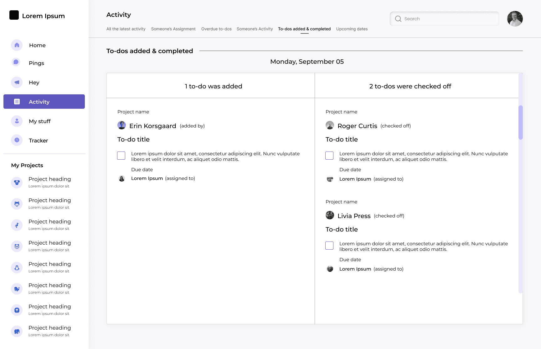Toggle the checkbox under Livia Press's to-do
Screen dimensions: 541x349
tap(329, 246)
